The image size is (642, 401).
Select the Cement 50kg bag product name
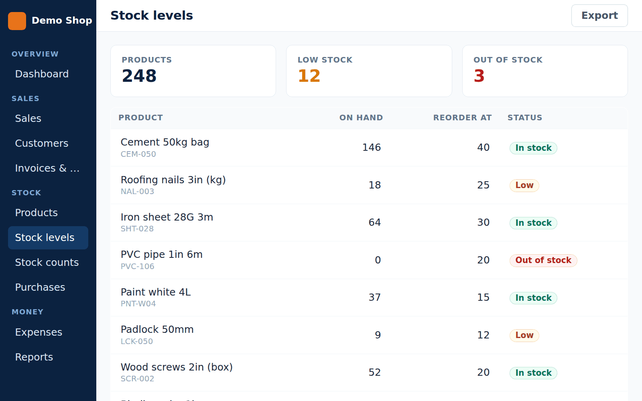(165, 142)
